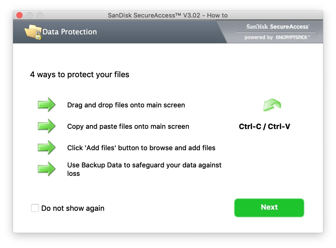The height and width of the screenshot is (248, 336).
Task: Click the '4 ways to protect your files' heading
Action: pyautogui.click(x=80, y=75)
